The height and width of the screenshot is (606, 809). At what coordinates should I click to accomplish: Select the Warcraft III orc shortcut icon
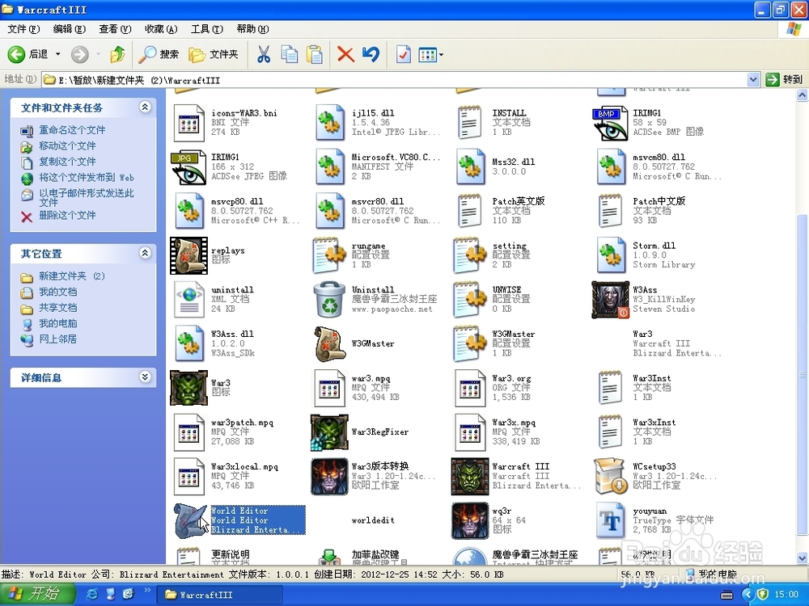(470, 476)
